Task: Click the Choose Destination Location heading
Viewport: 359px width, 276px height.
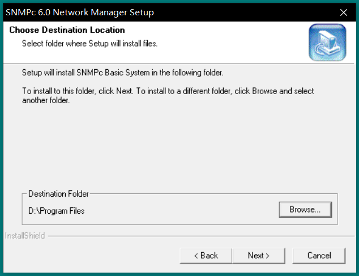Action: (67, 30)
